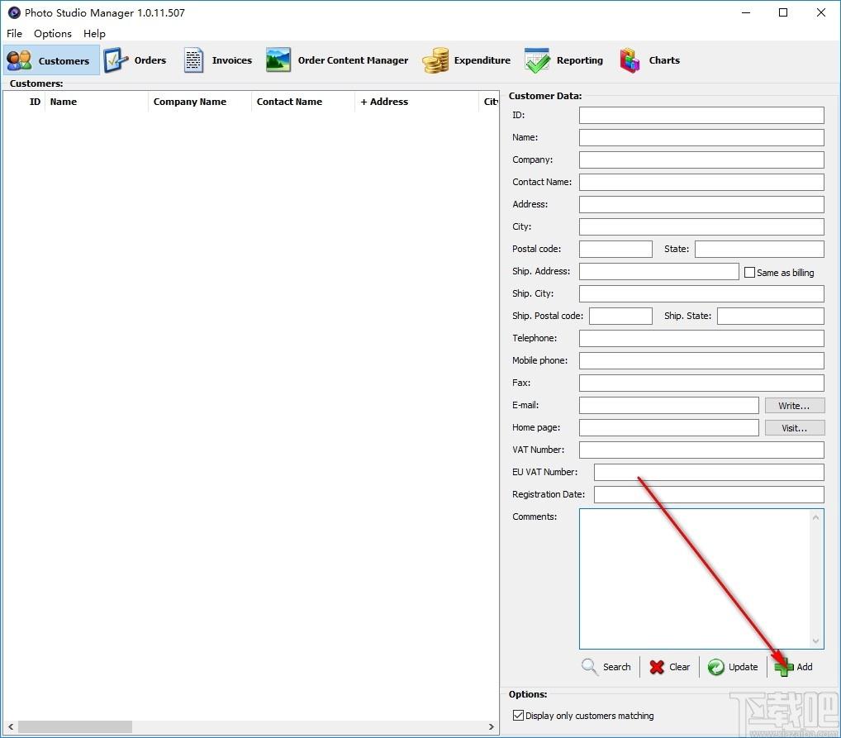
Task: Open the Charts colorful icon
Action: tap(630, 60)
